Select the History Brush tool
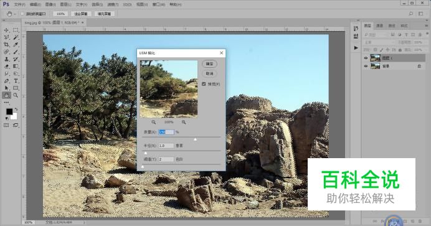 (16, 59)
